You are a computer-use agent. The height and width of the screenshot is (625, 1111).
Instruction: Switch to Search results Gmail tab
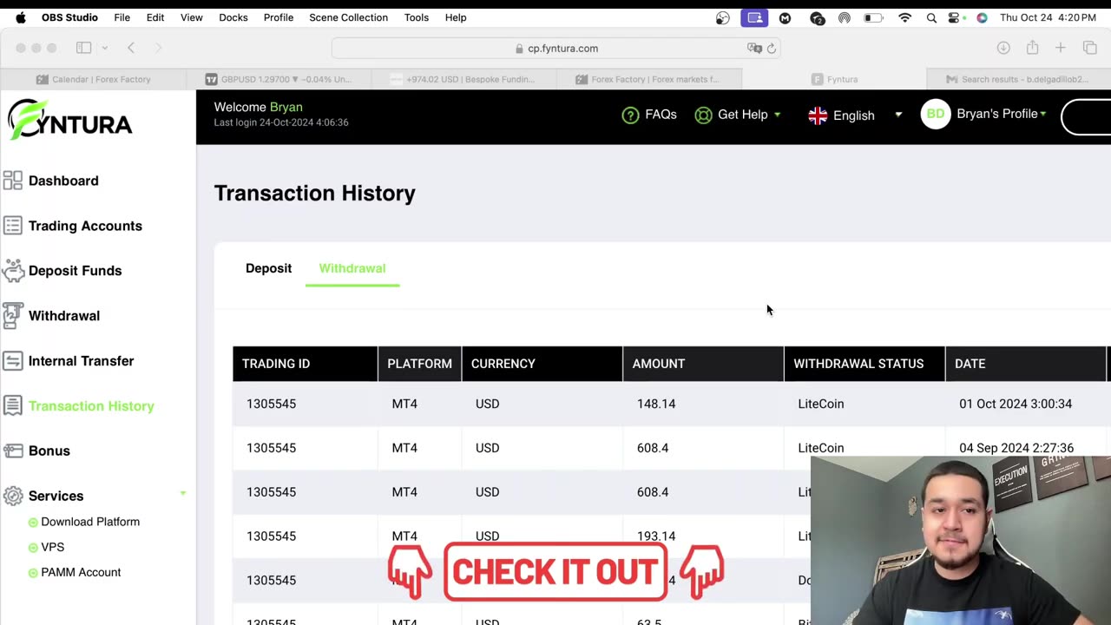point(1020,79)
